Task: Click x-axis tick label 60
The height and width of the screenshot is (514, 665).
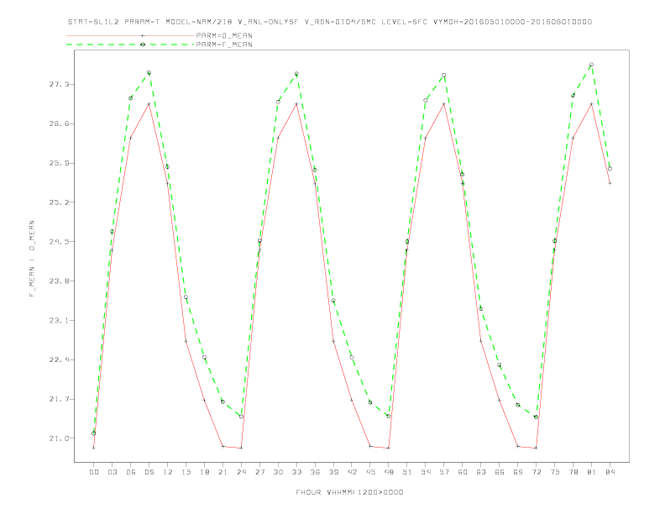Action: 463,472
